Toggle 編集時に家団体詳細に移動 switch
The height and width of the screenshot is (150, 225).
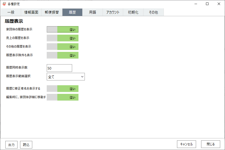62,97
